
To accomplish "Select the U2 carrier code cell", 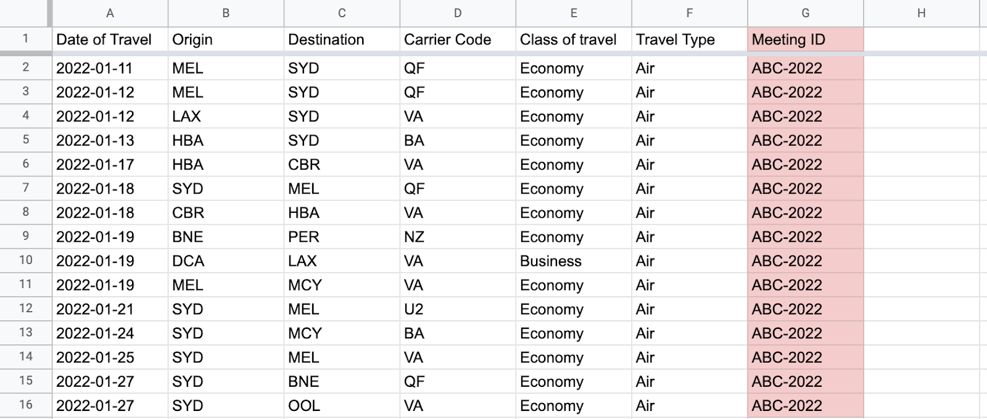I will click(x=458, y=309).
